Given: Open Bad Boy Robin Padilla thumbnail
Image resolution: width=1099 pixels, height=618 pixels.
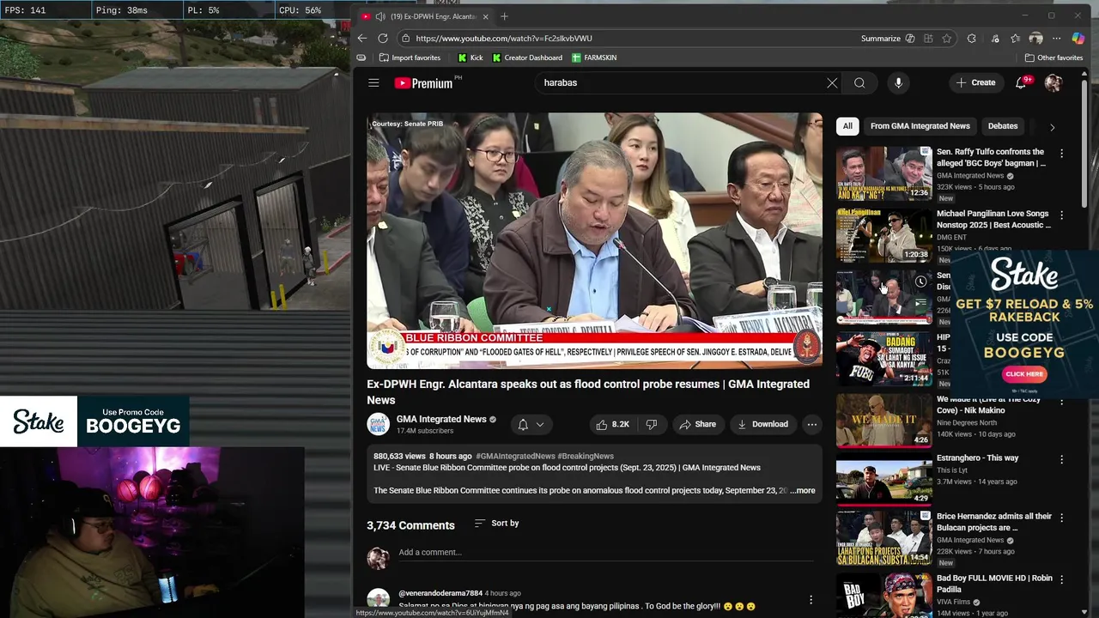Looking at the screenshot, I should click(883, 596).
